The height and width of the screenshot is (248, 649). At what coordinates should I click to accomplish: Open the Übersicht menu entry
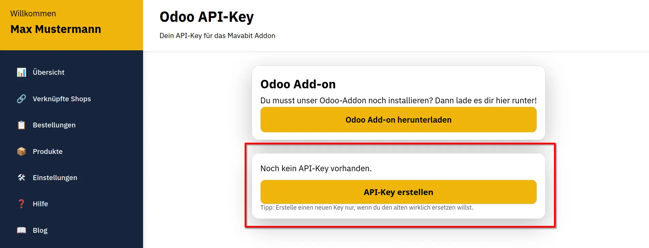click(49, 72)
